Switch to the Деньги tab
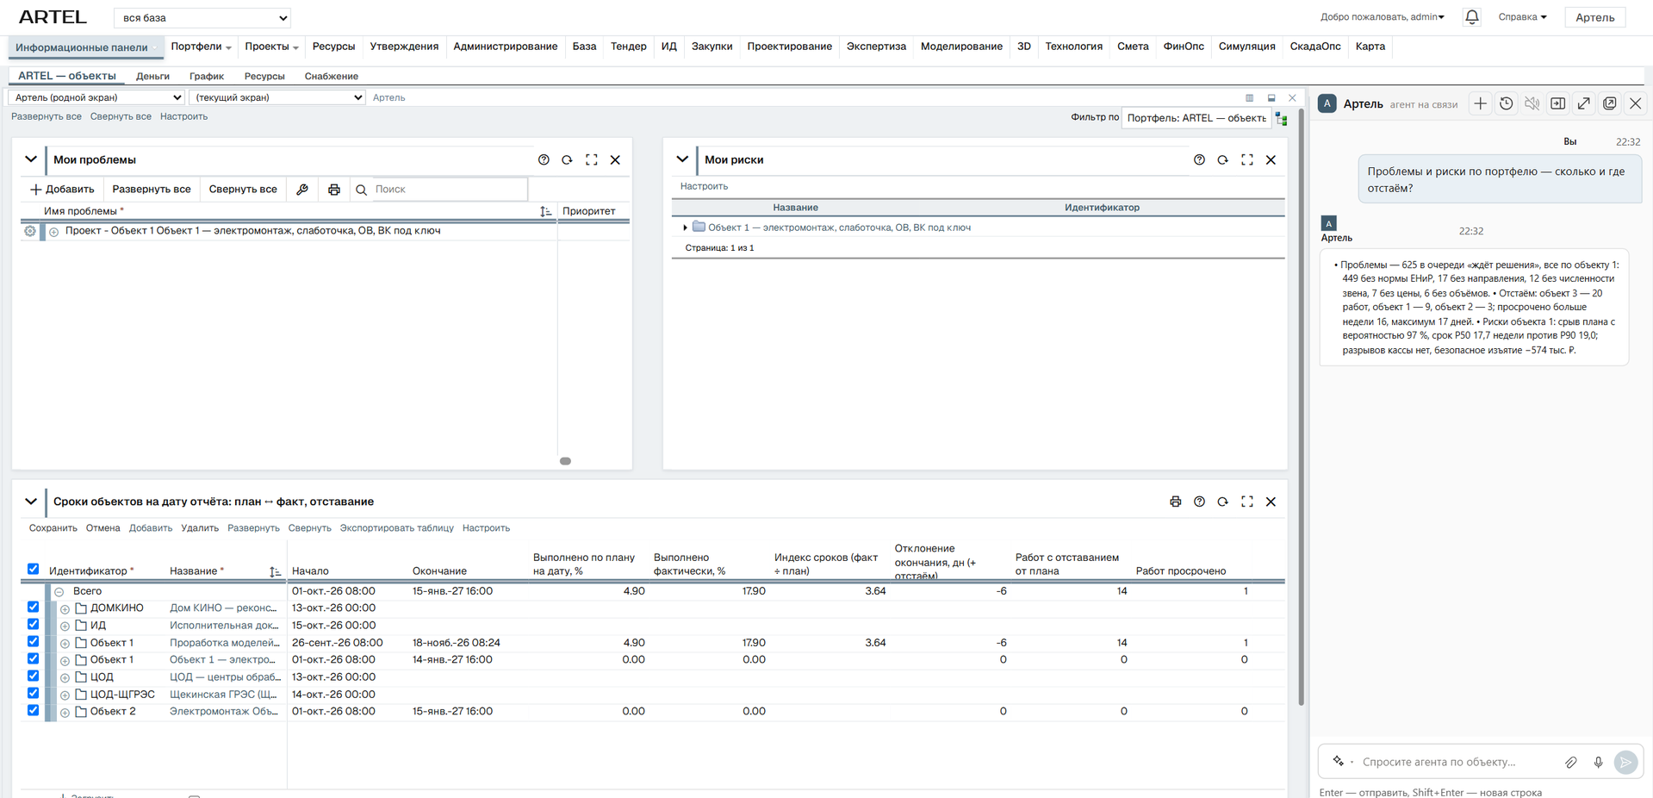The image size is (1653, 798). (152, 76)
